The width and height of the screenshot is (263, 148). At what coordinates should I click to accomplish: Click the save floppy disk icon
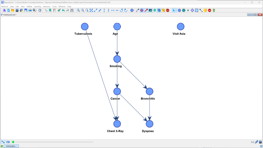tap(25, 10)
